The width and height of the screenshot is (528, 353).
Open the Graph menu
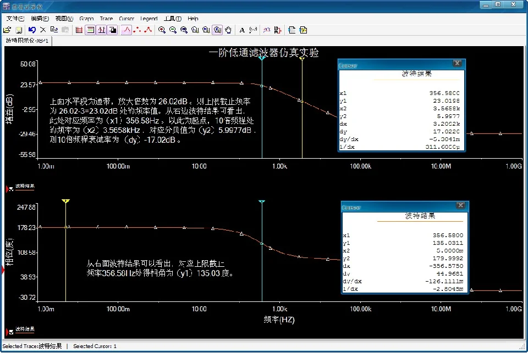click(x=86, y=19)
